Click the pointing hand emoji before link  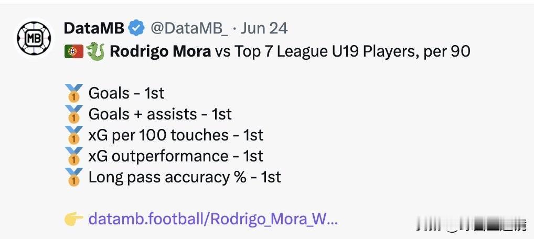click(73, 219)
